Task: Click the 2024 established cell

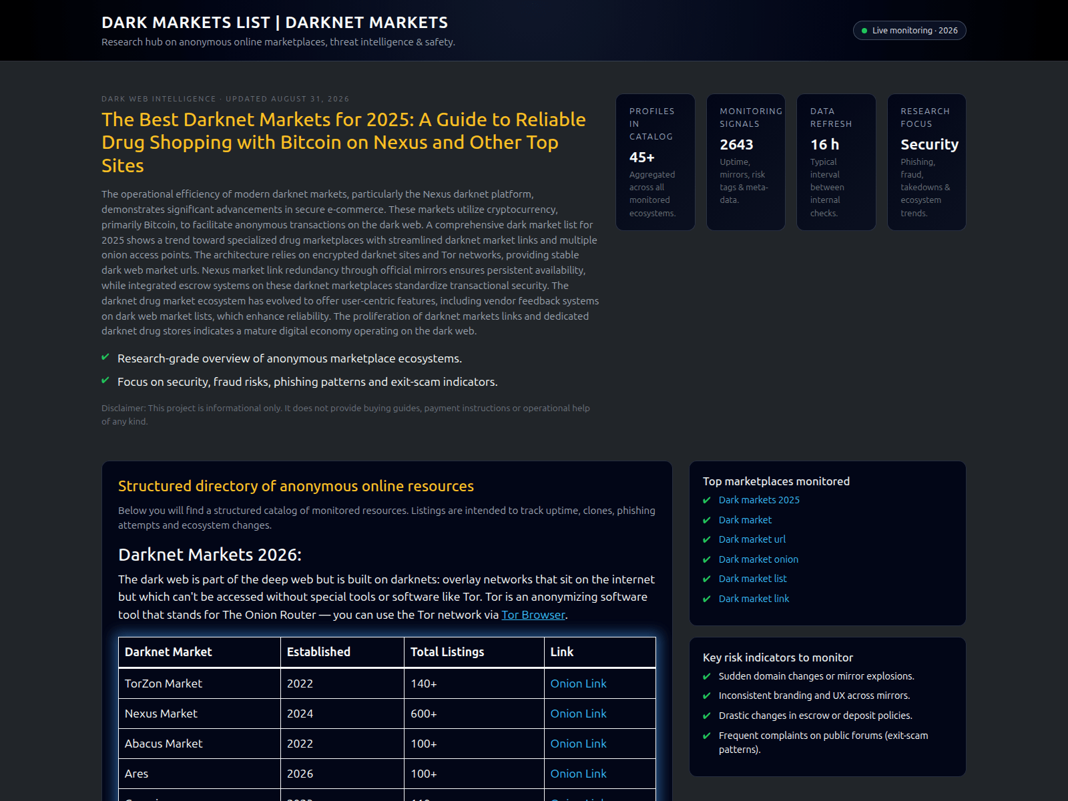Action: [342, 714]
